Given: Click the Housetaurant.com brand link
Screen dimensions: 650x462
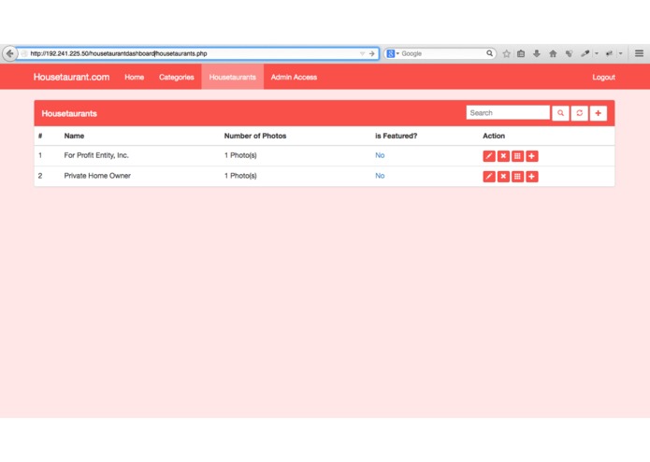Looking at the screenshot, I should pyautogui.click(x=71, y=77).
